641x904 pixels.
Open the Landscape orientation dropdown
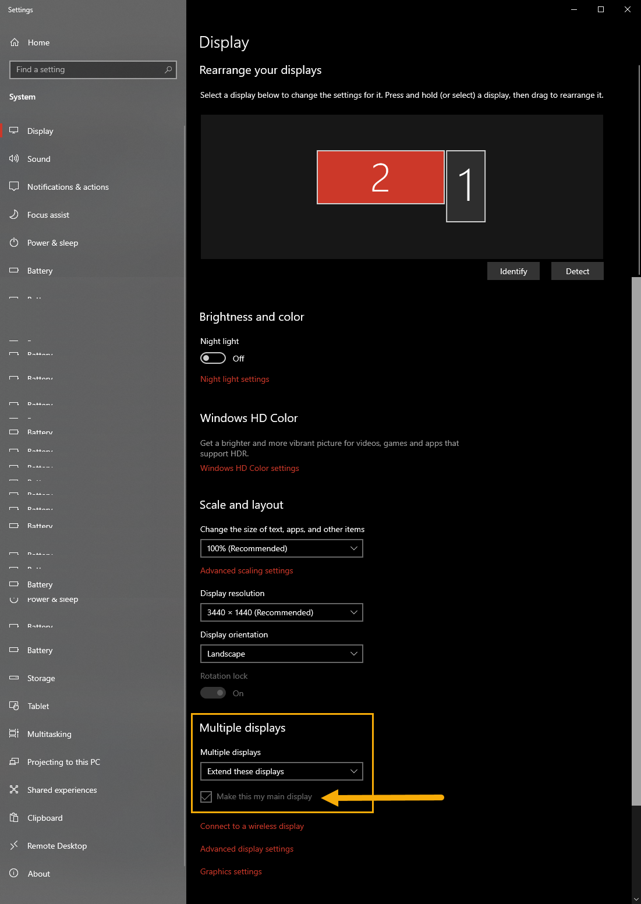tap(282, 654)
